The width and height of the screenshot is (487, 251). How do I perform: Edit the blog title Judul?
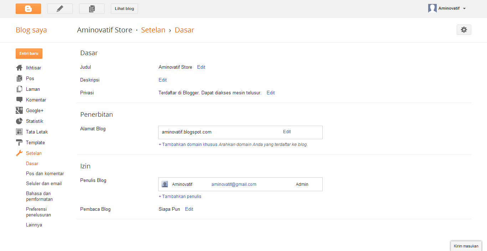pyautogui.click(x=201, y=67)
